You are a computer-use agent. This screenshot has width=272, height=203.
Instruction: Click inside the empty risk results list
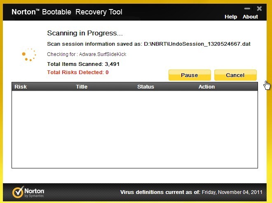pos(135,129)
